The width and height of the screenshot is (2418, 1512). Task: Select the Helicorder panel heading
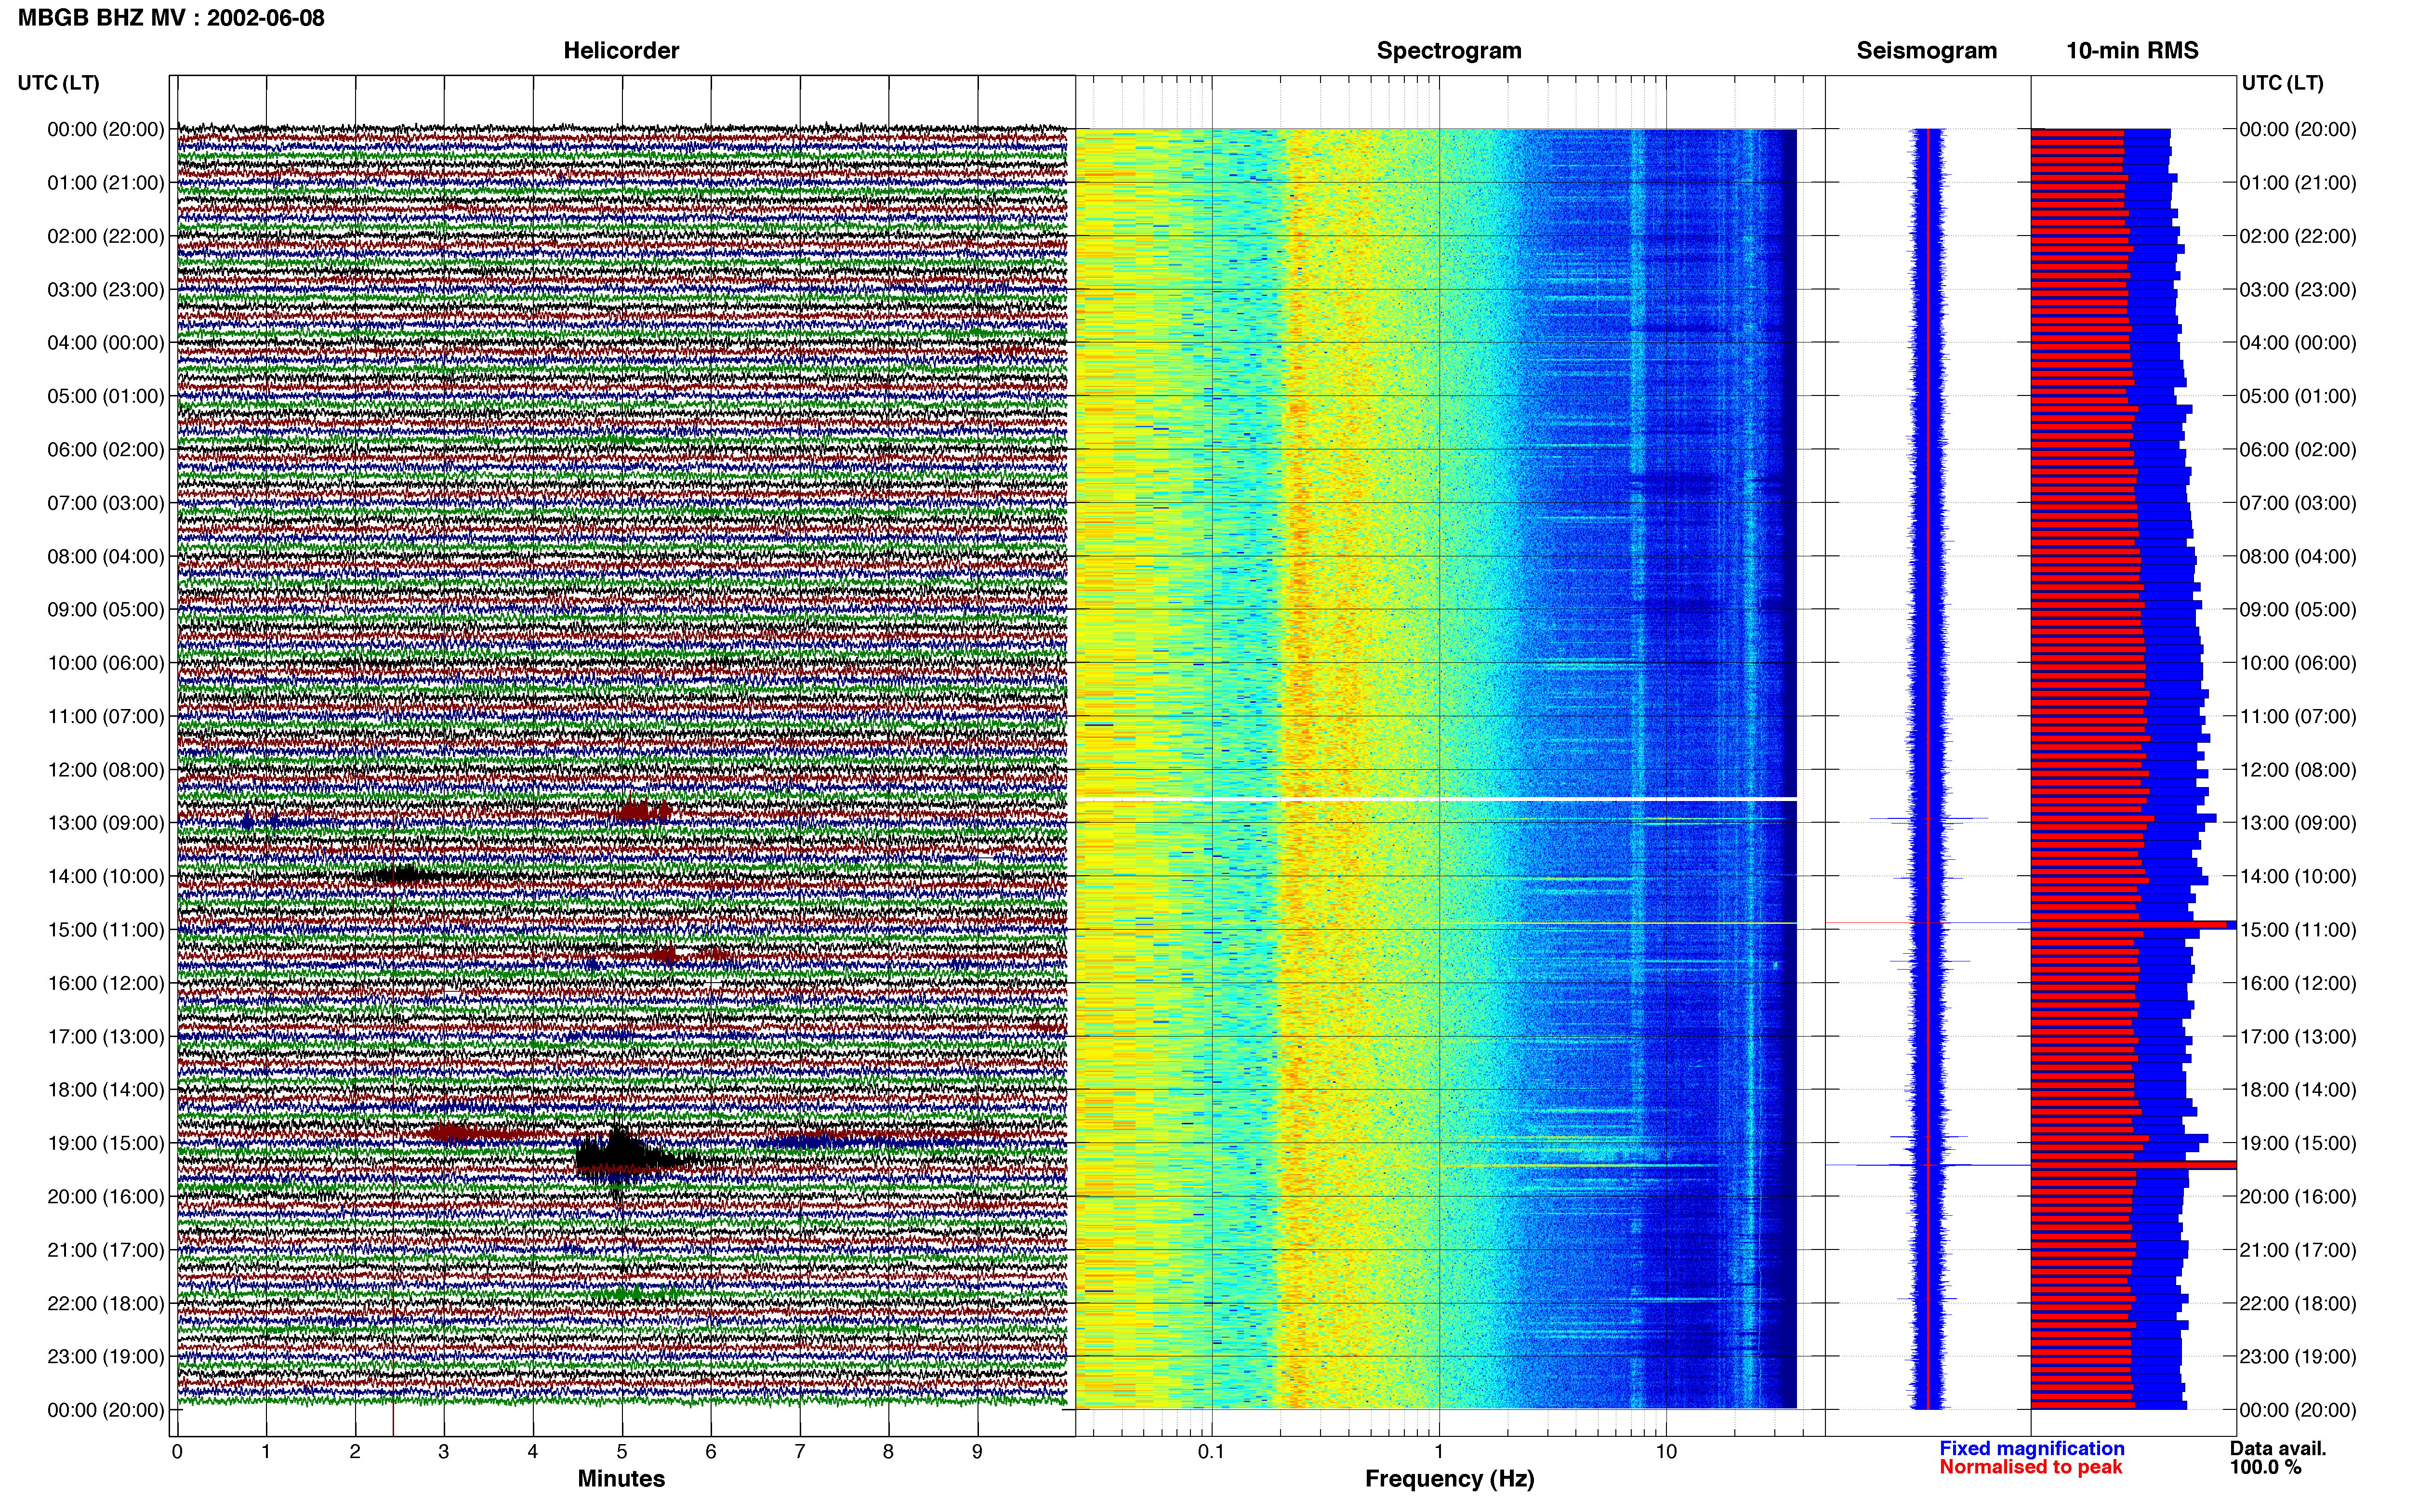pos(621,50)
